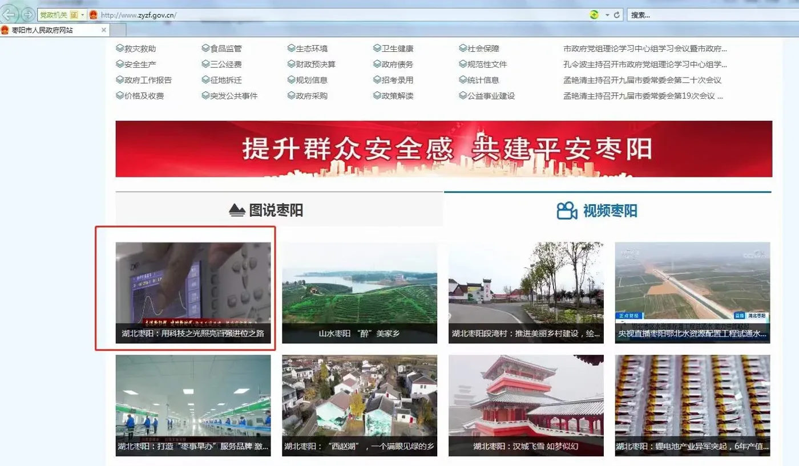Select the 枣阳市人民政府网站 browser tab
This screenshot has height=466, width=799.
point(54,30)
